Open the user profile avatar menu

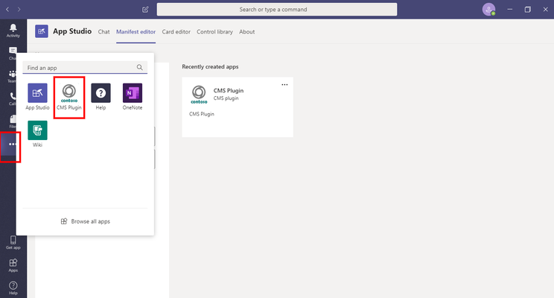point(488,10)
